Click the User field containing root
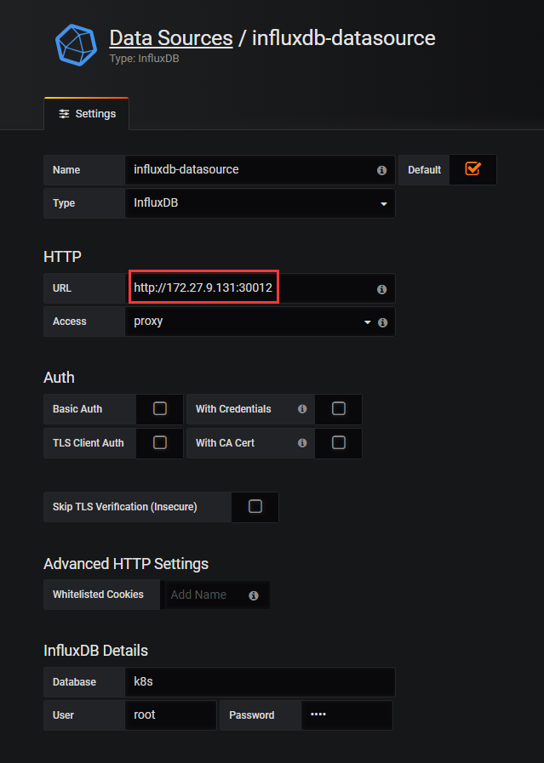This screenshot has height=763, width=544. click(170, 715)
